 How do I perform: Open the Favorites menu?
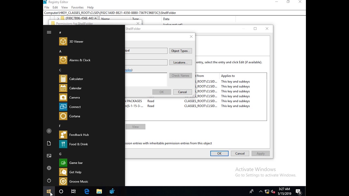[77, 7]
